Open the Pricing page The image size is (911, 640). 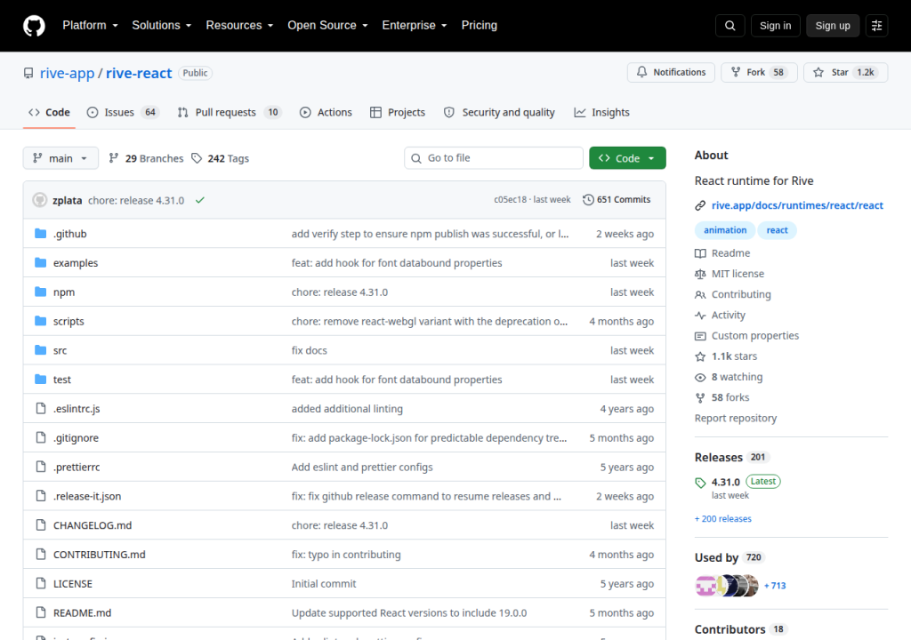point(480,26)
